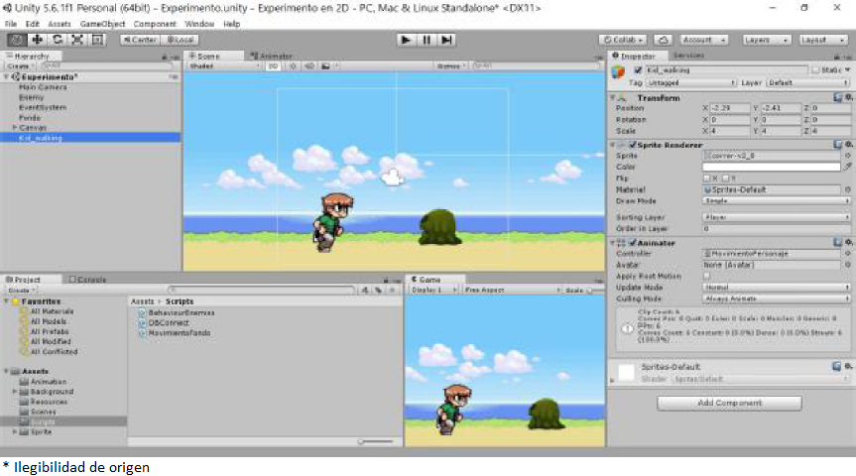This screenshot has height=476, width=856.
Task: Select the Move tool in the toolbar
Action: click(x=38, y=40)
